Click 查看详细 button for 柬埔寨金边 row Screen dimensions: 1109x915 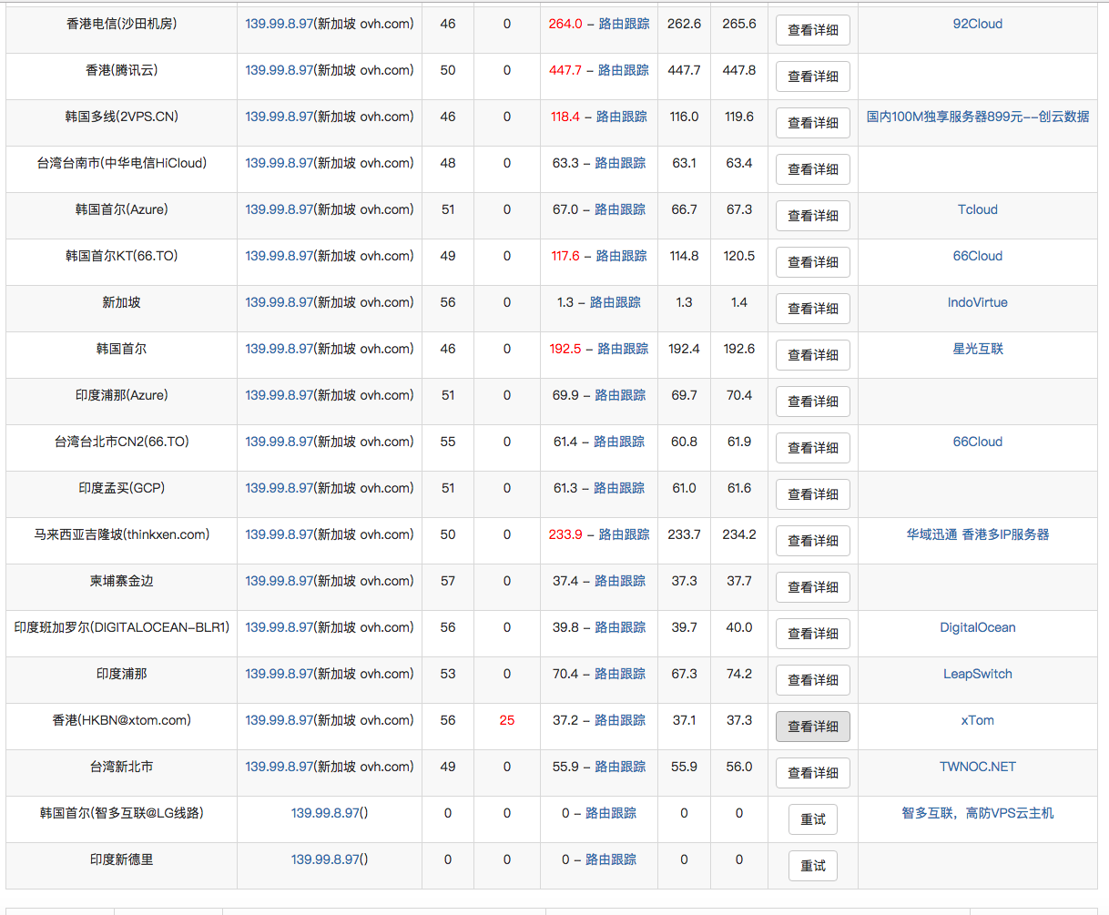click(x=812, y=587)
